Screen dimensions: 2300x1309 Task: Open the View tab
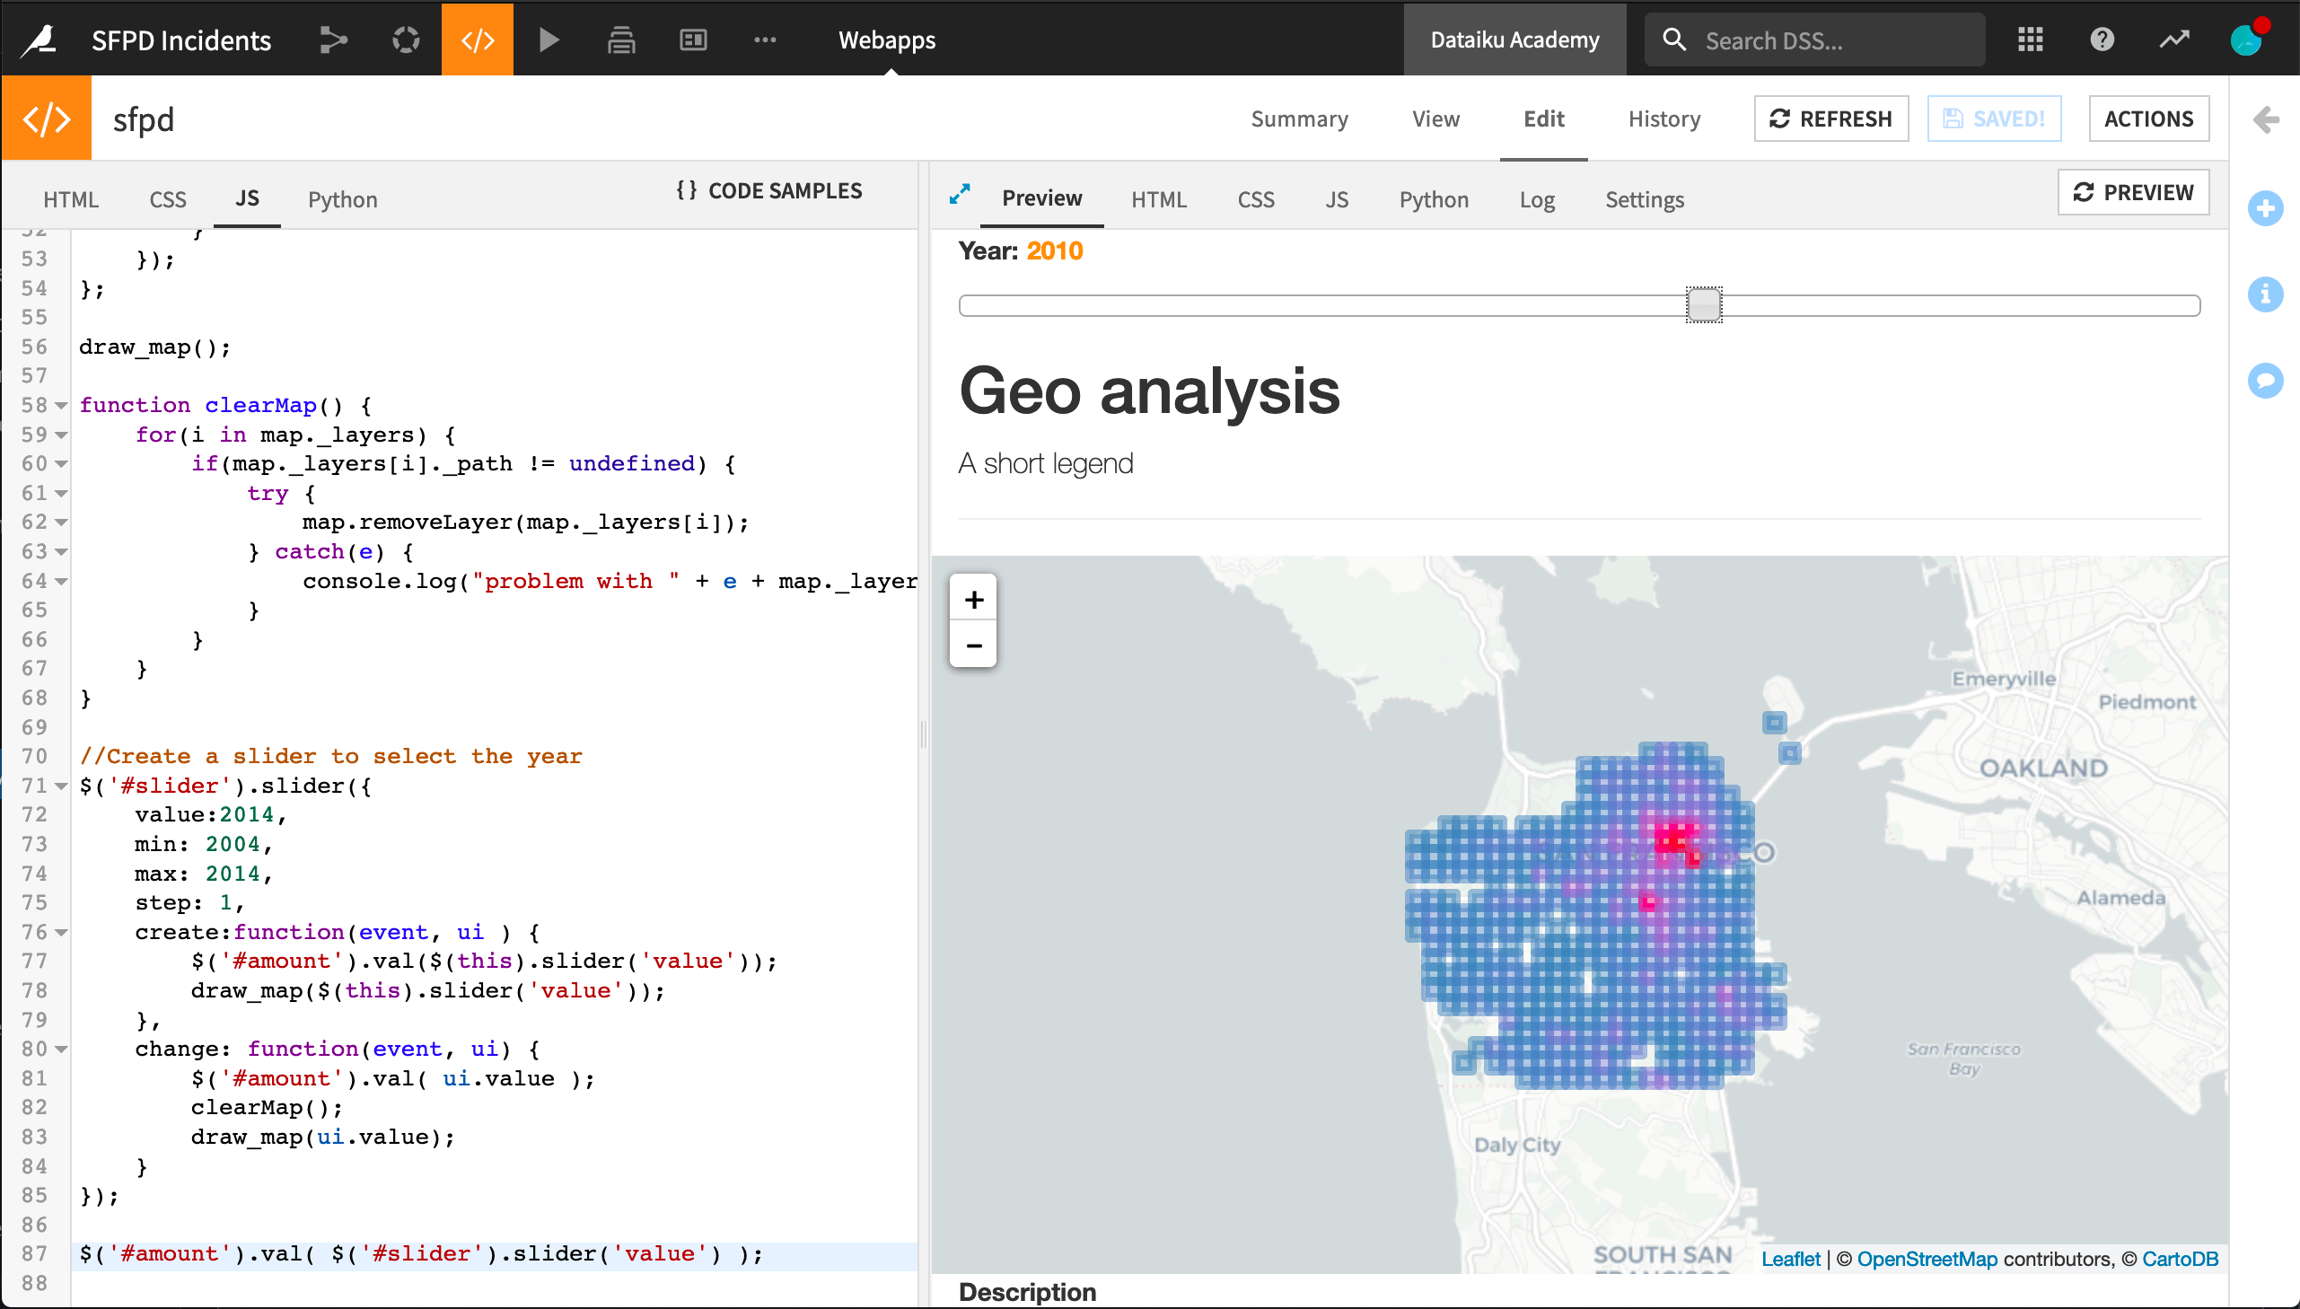(x=1435, y=119)
